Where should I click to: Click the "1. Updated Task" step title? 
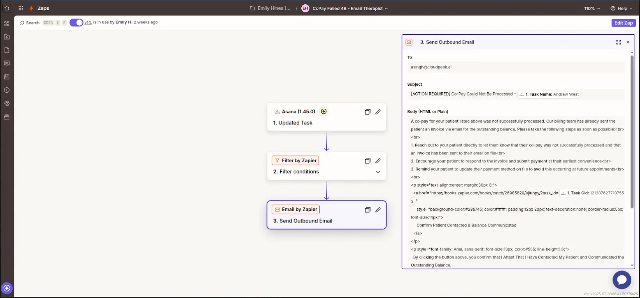click(293, 123)
